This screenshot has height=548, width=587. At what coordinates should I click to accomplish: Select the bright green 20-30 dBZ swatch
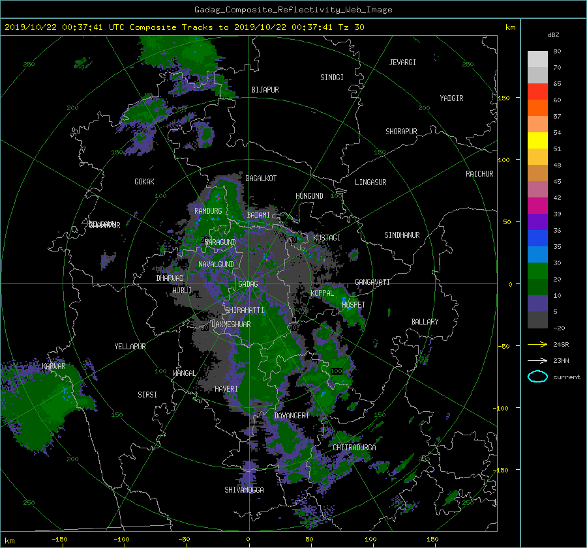click(x=537, y=270)
